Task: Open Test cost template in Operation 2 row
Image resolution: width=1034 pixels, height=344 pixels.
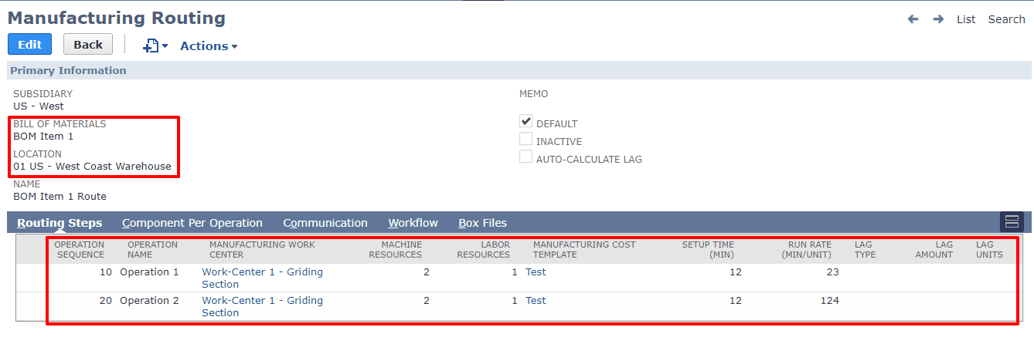Action: tap(536, 300)
